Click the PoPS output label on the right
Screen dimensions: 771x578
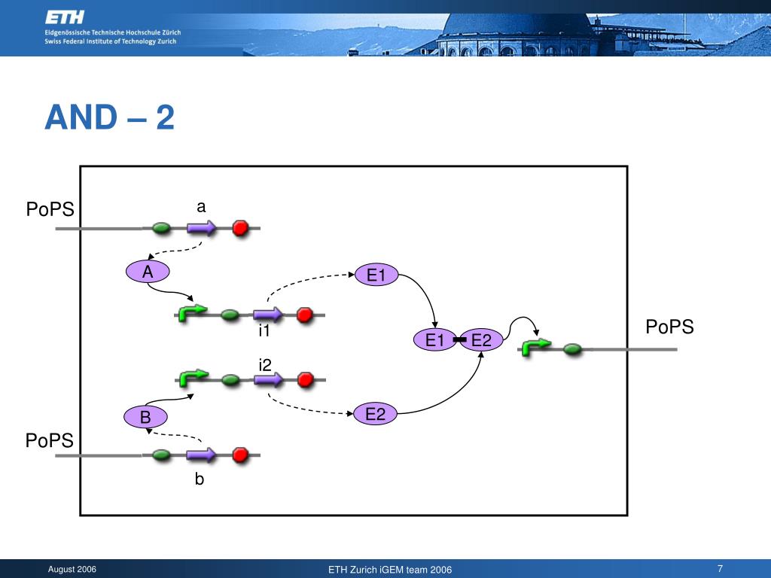[669, 327]
